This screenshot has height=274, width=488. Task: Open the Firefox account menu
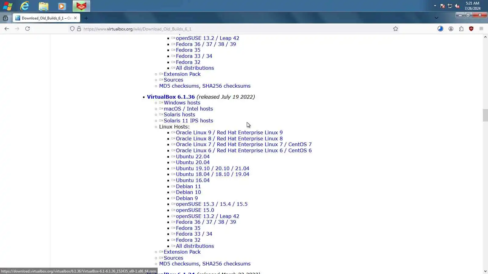451,29
